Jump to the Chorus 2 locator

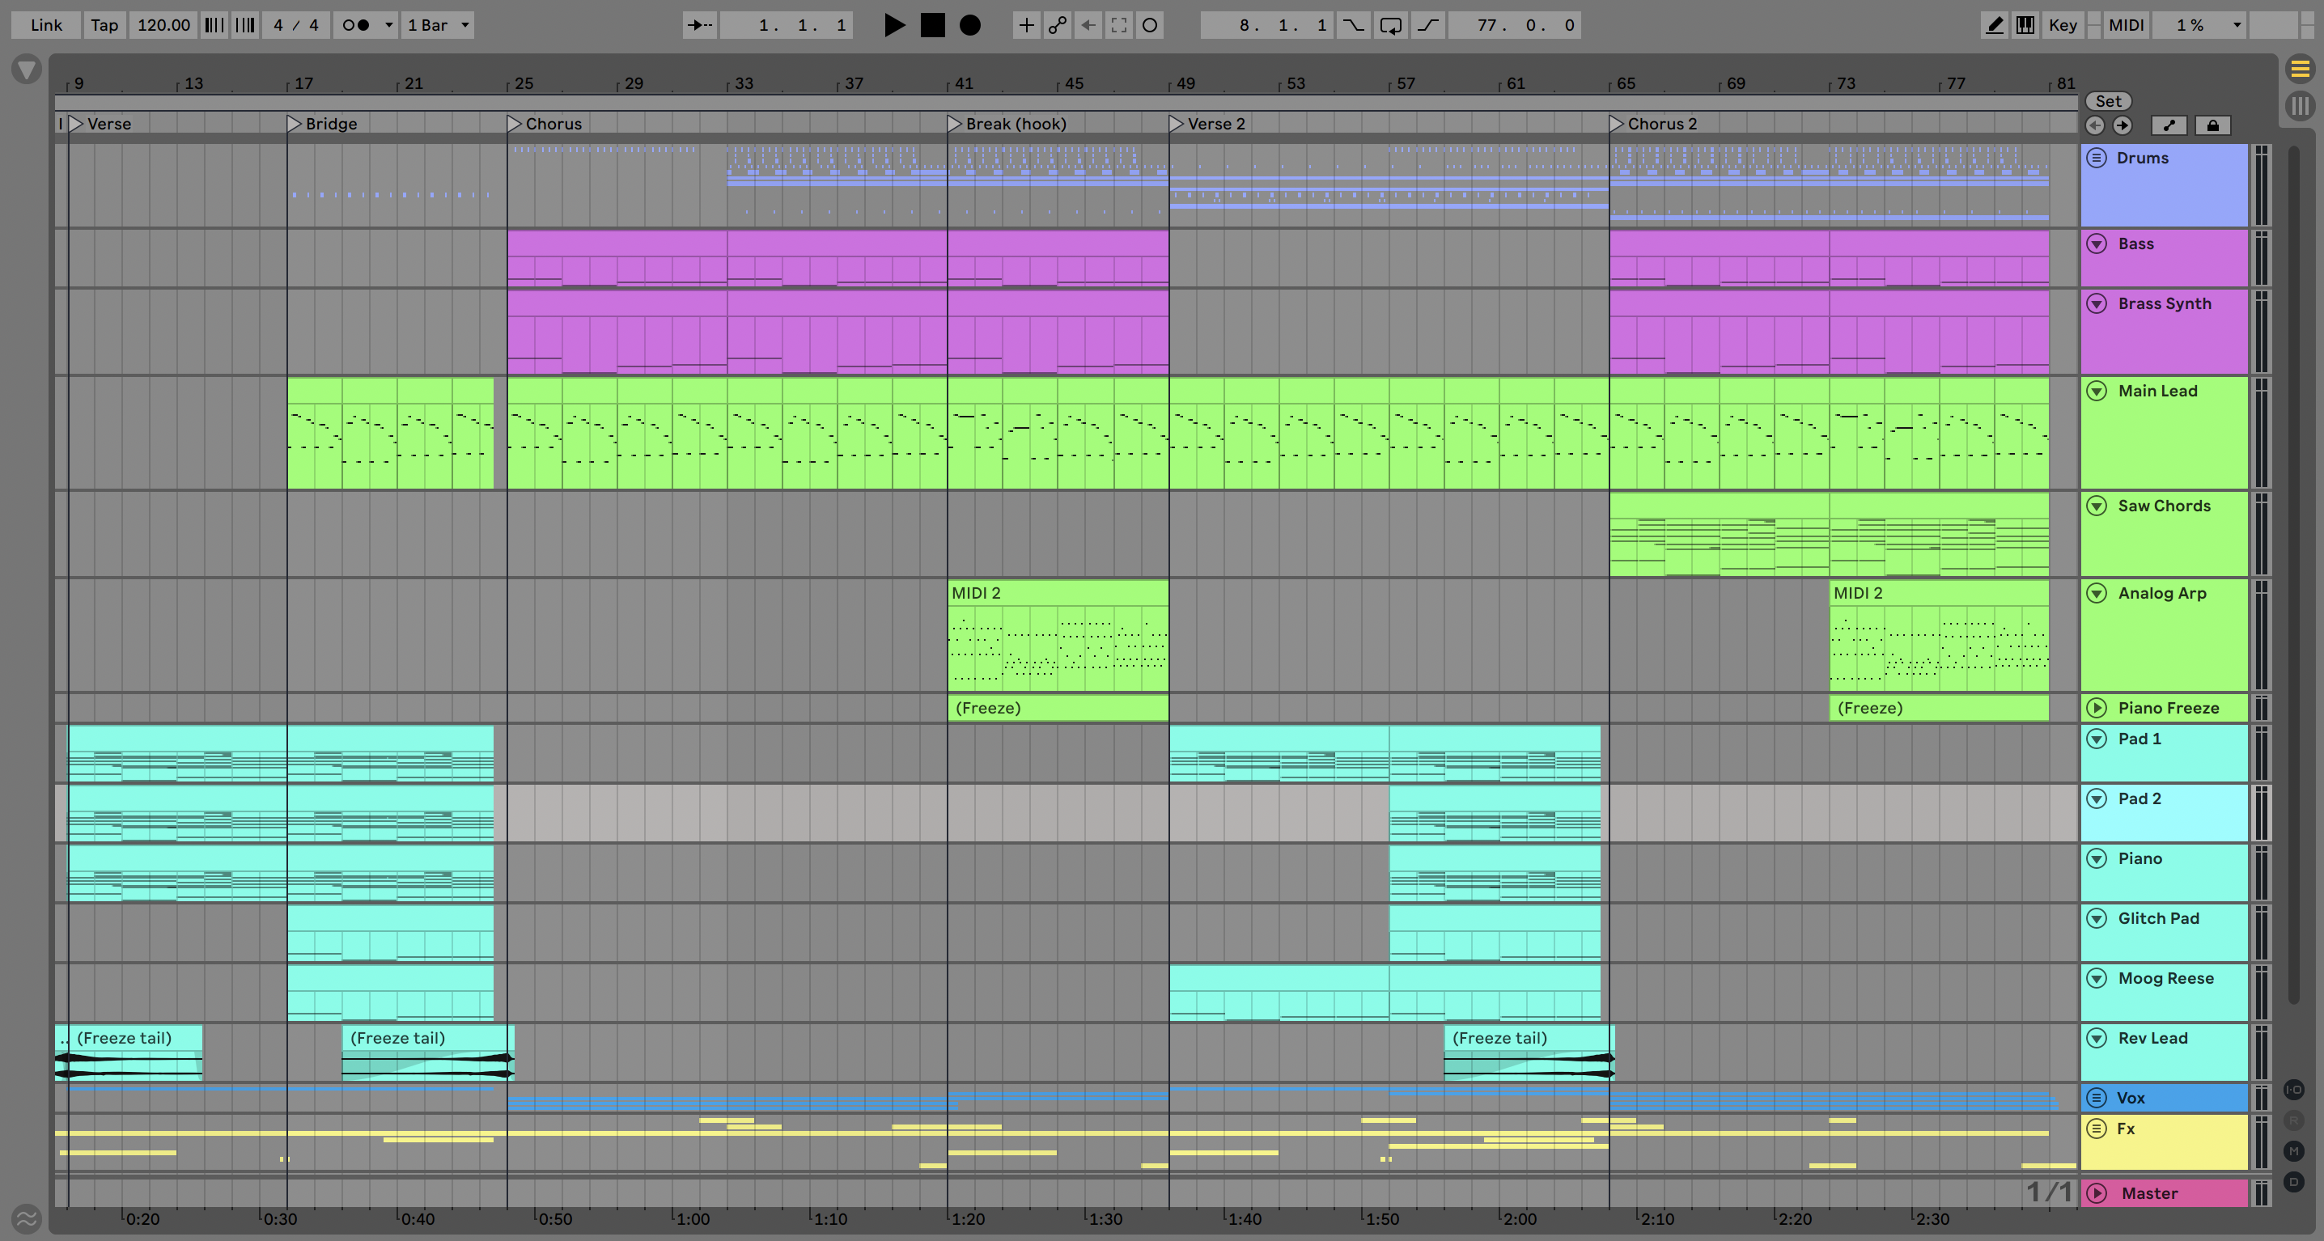pos(1617,124)
